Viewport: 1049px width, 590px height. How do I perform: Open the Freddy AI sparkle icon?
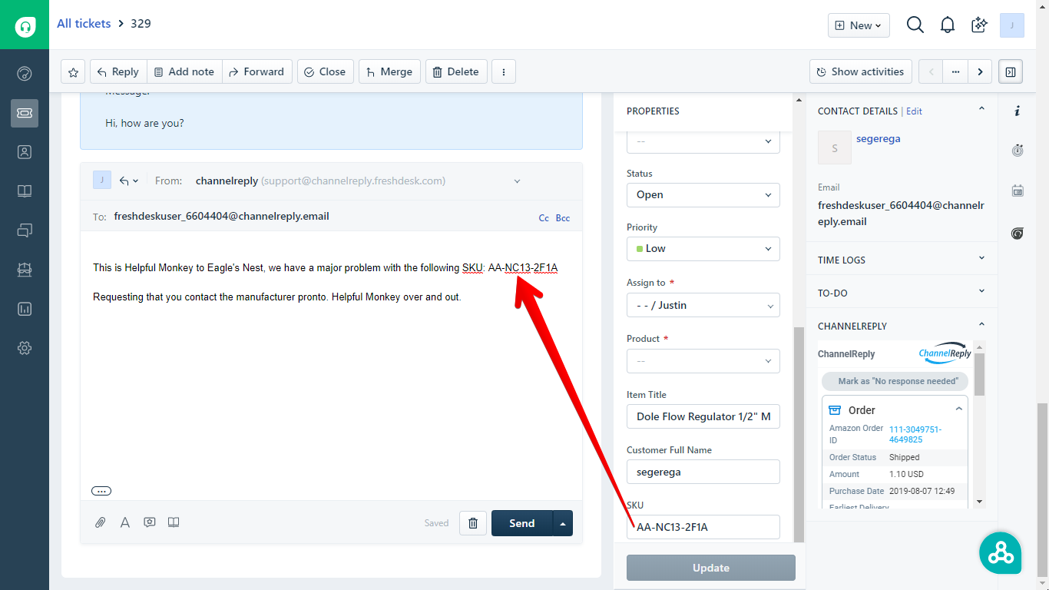(979, 25)
